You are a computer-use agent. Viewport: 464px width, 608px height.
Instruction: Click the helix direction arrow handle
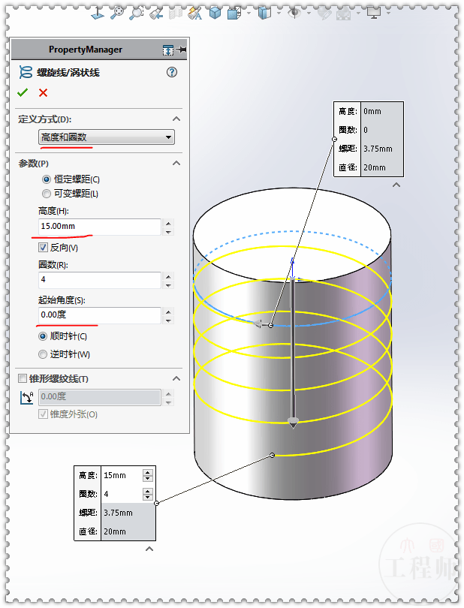point(293,421)
